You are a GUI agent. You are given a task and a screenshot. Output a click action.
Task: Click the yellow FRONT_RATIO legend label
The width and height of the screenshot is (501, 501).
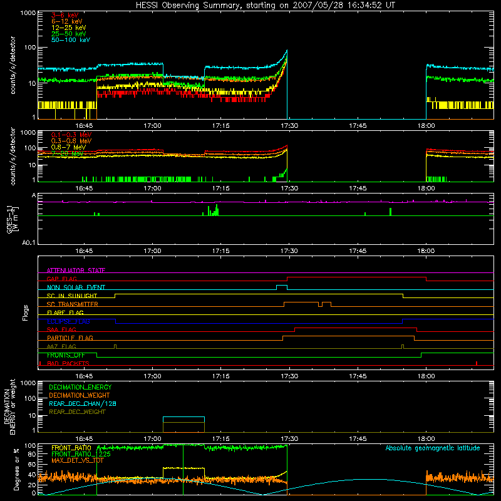click(x=71, y=448)
